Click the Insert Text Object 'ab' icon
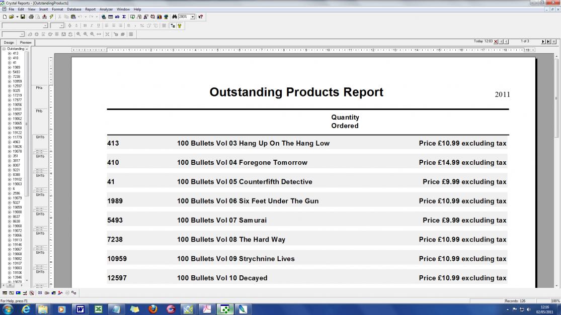 [117, 17]
